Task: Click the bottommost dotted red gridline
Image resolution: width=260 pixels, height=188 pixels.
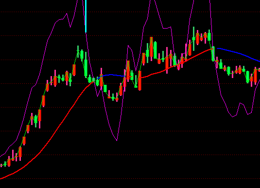Action: pyautogui.click(x=130, y=179)
